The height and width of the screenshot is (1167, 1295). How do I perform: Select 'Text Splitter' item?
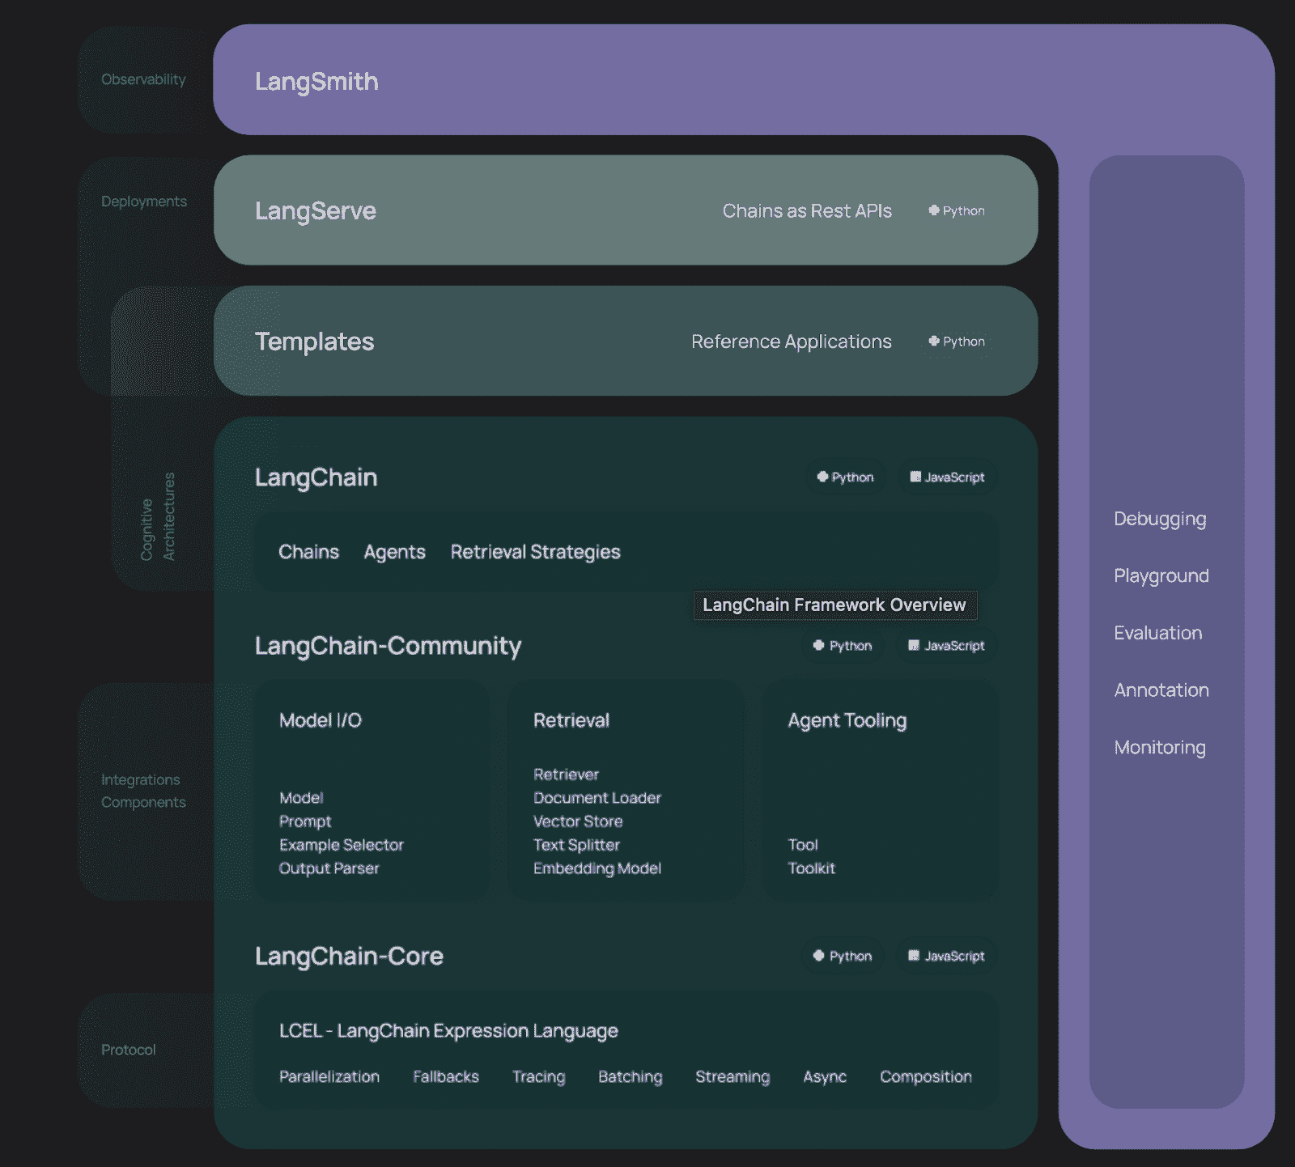coord(576,845)
